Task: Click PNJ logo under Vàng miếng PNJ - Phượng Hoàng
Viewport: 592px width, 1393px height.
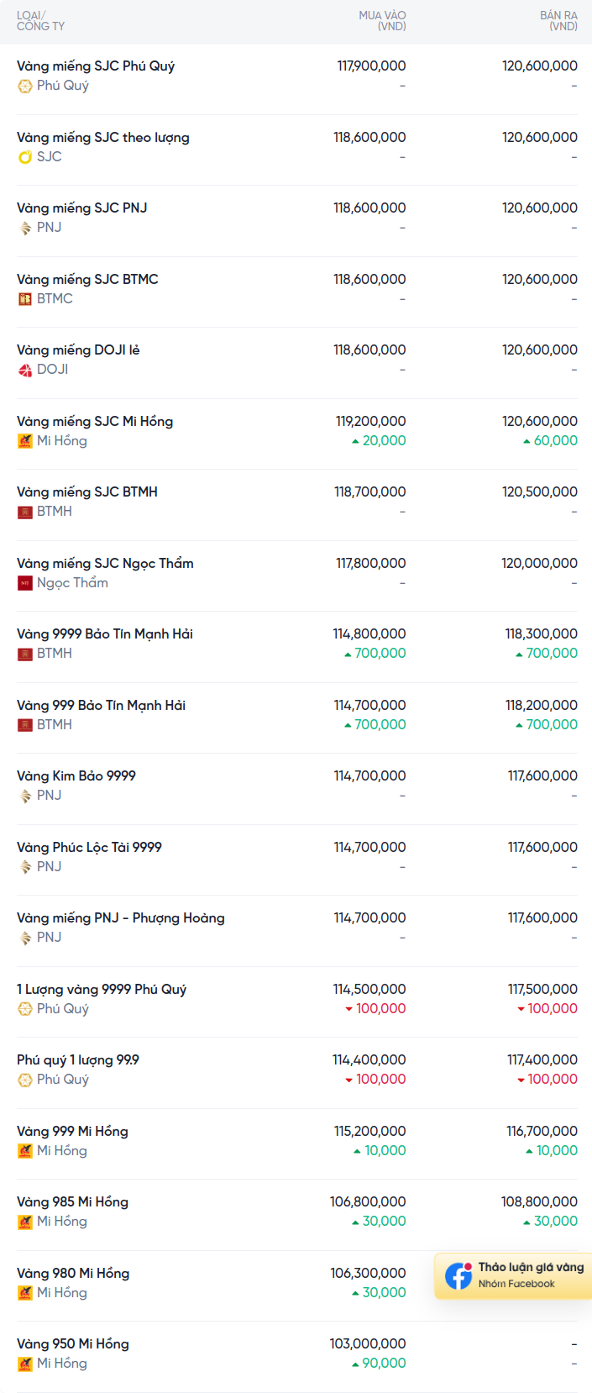Action: point(25,938)
